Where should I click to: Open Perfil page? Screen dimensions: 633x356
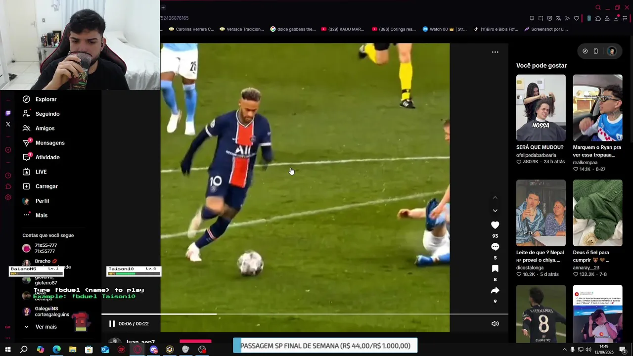point(36,201)
